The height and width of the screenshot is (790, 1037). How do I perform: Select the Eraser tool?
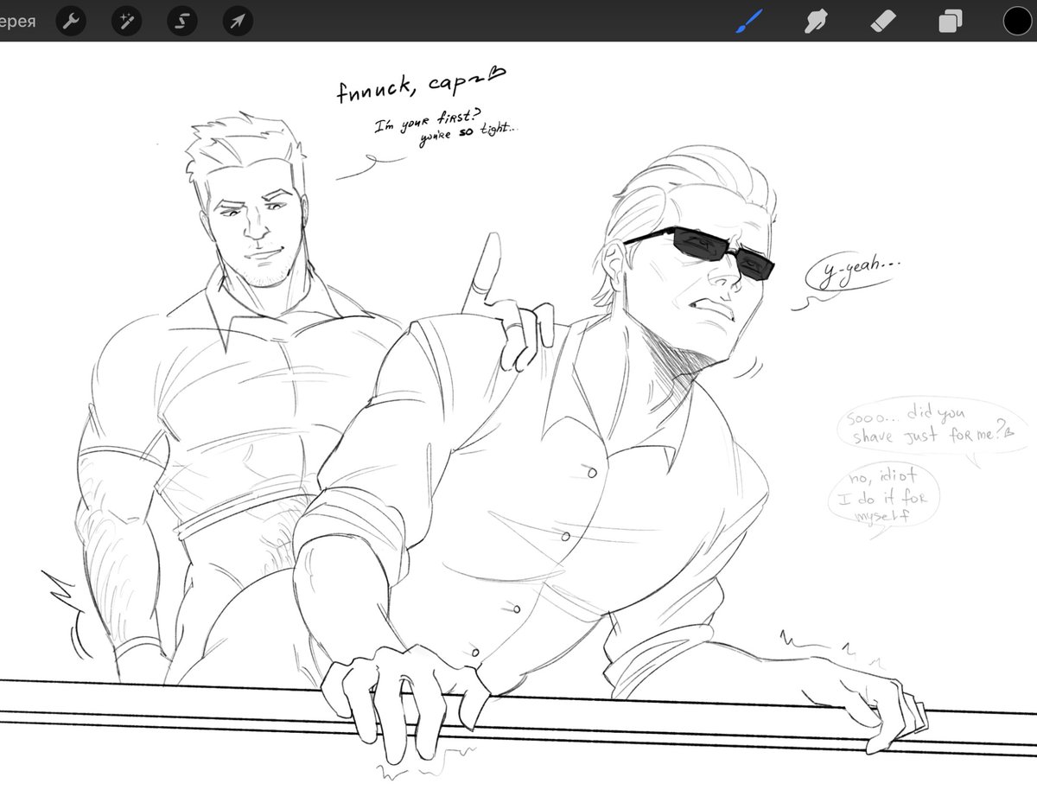[883, 21]
